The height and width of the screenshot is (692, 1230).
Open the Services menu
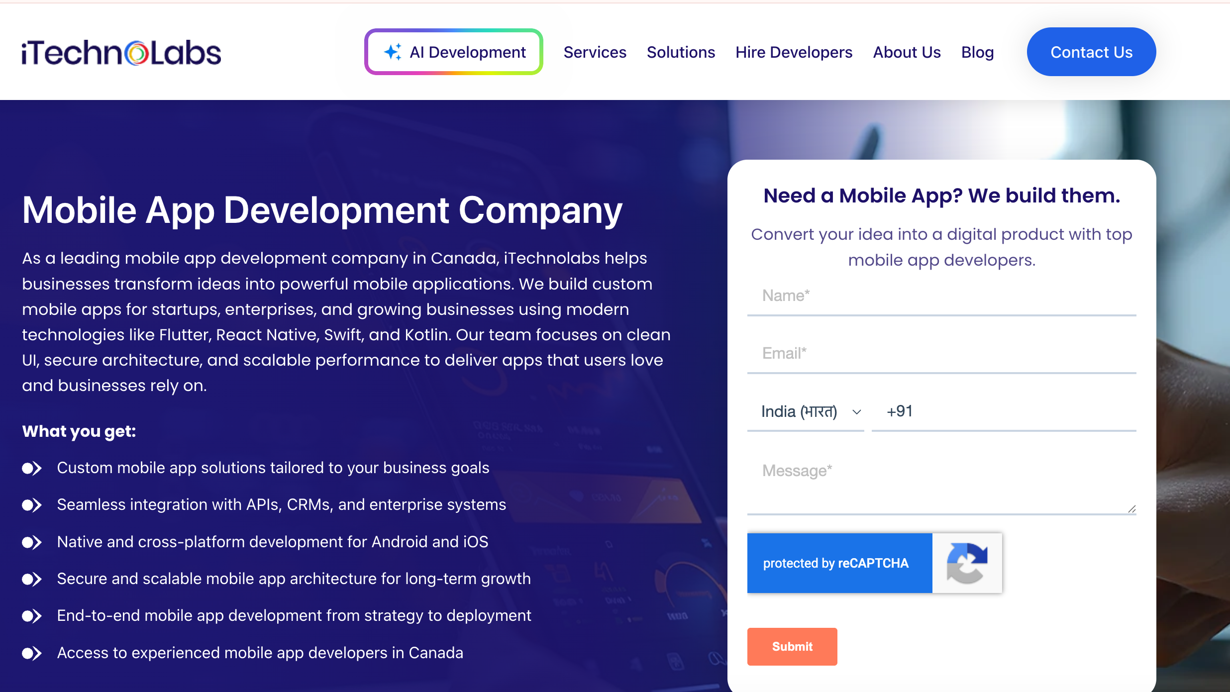click(595, 52)
